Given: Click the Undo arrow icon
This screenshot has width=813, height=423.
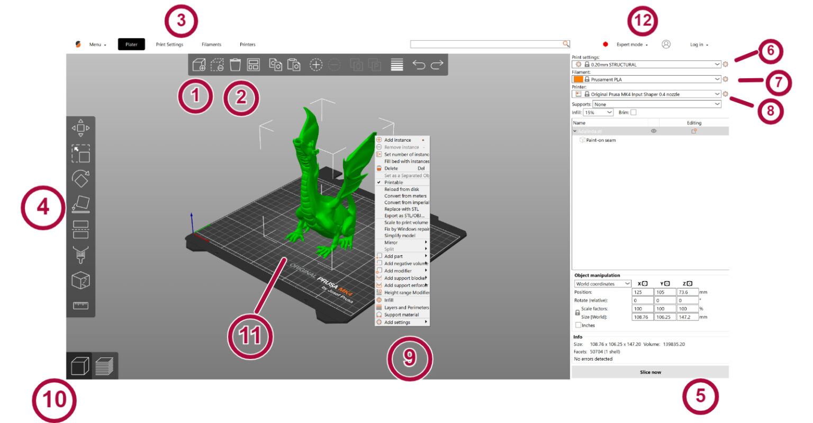Looking at the screenshot, I should click(420, 65).
